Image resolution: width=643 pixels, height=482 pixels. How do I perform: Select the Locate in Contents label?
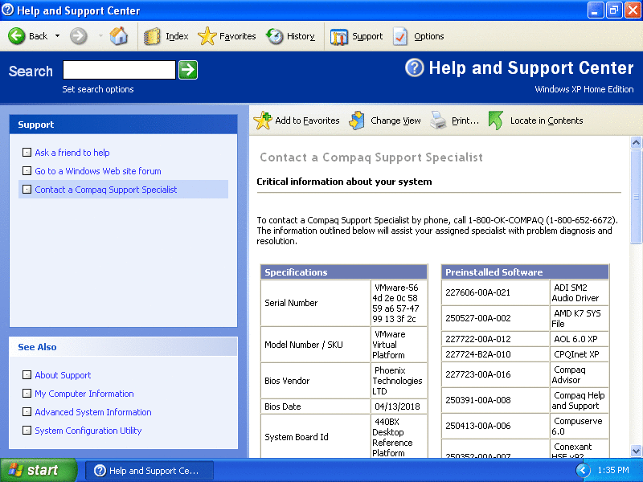point(547,120)
